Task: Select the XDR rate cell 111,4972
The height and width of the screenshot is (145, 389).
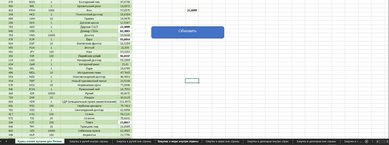Action: click(x=125, y=102)
